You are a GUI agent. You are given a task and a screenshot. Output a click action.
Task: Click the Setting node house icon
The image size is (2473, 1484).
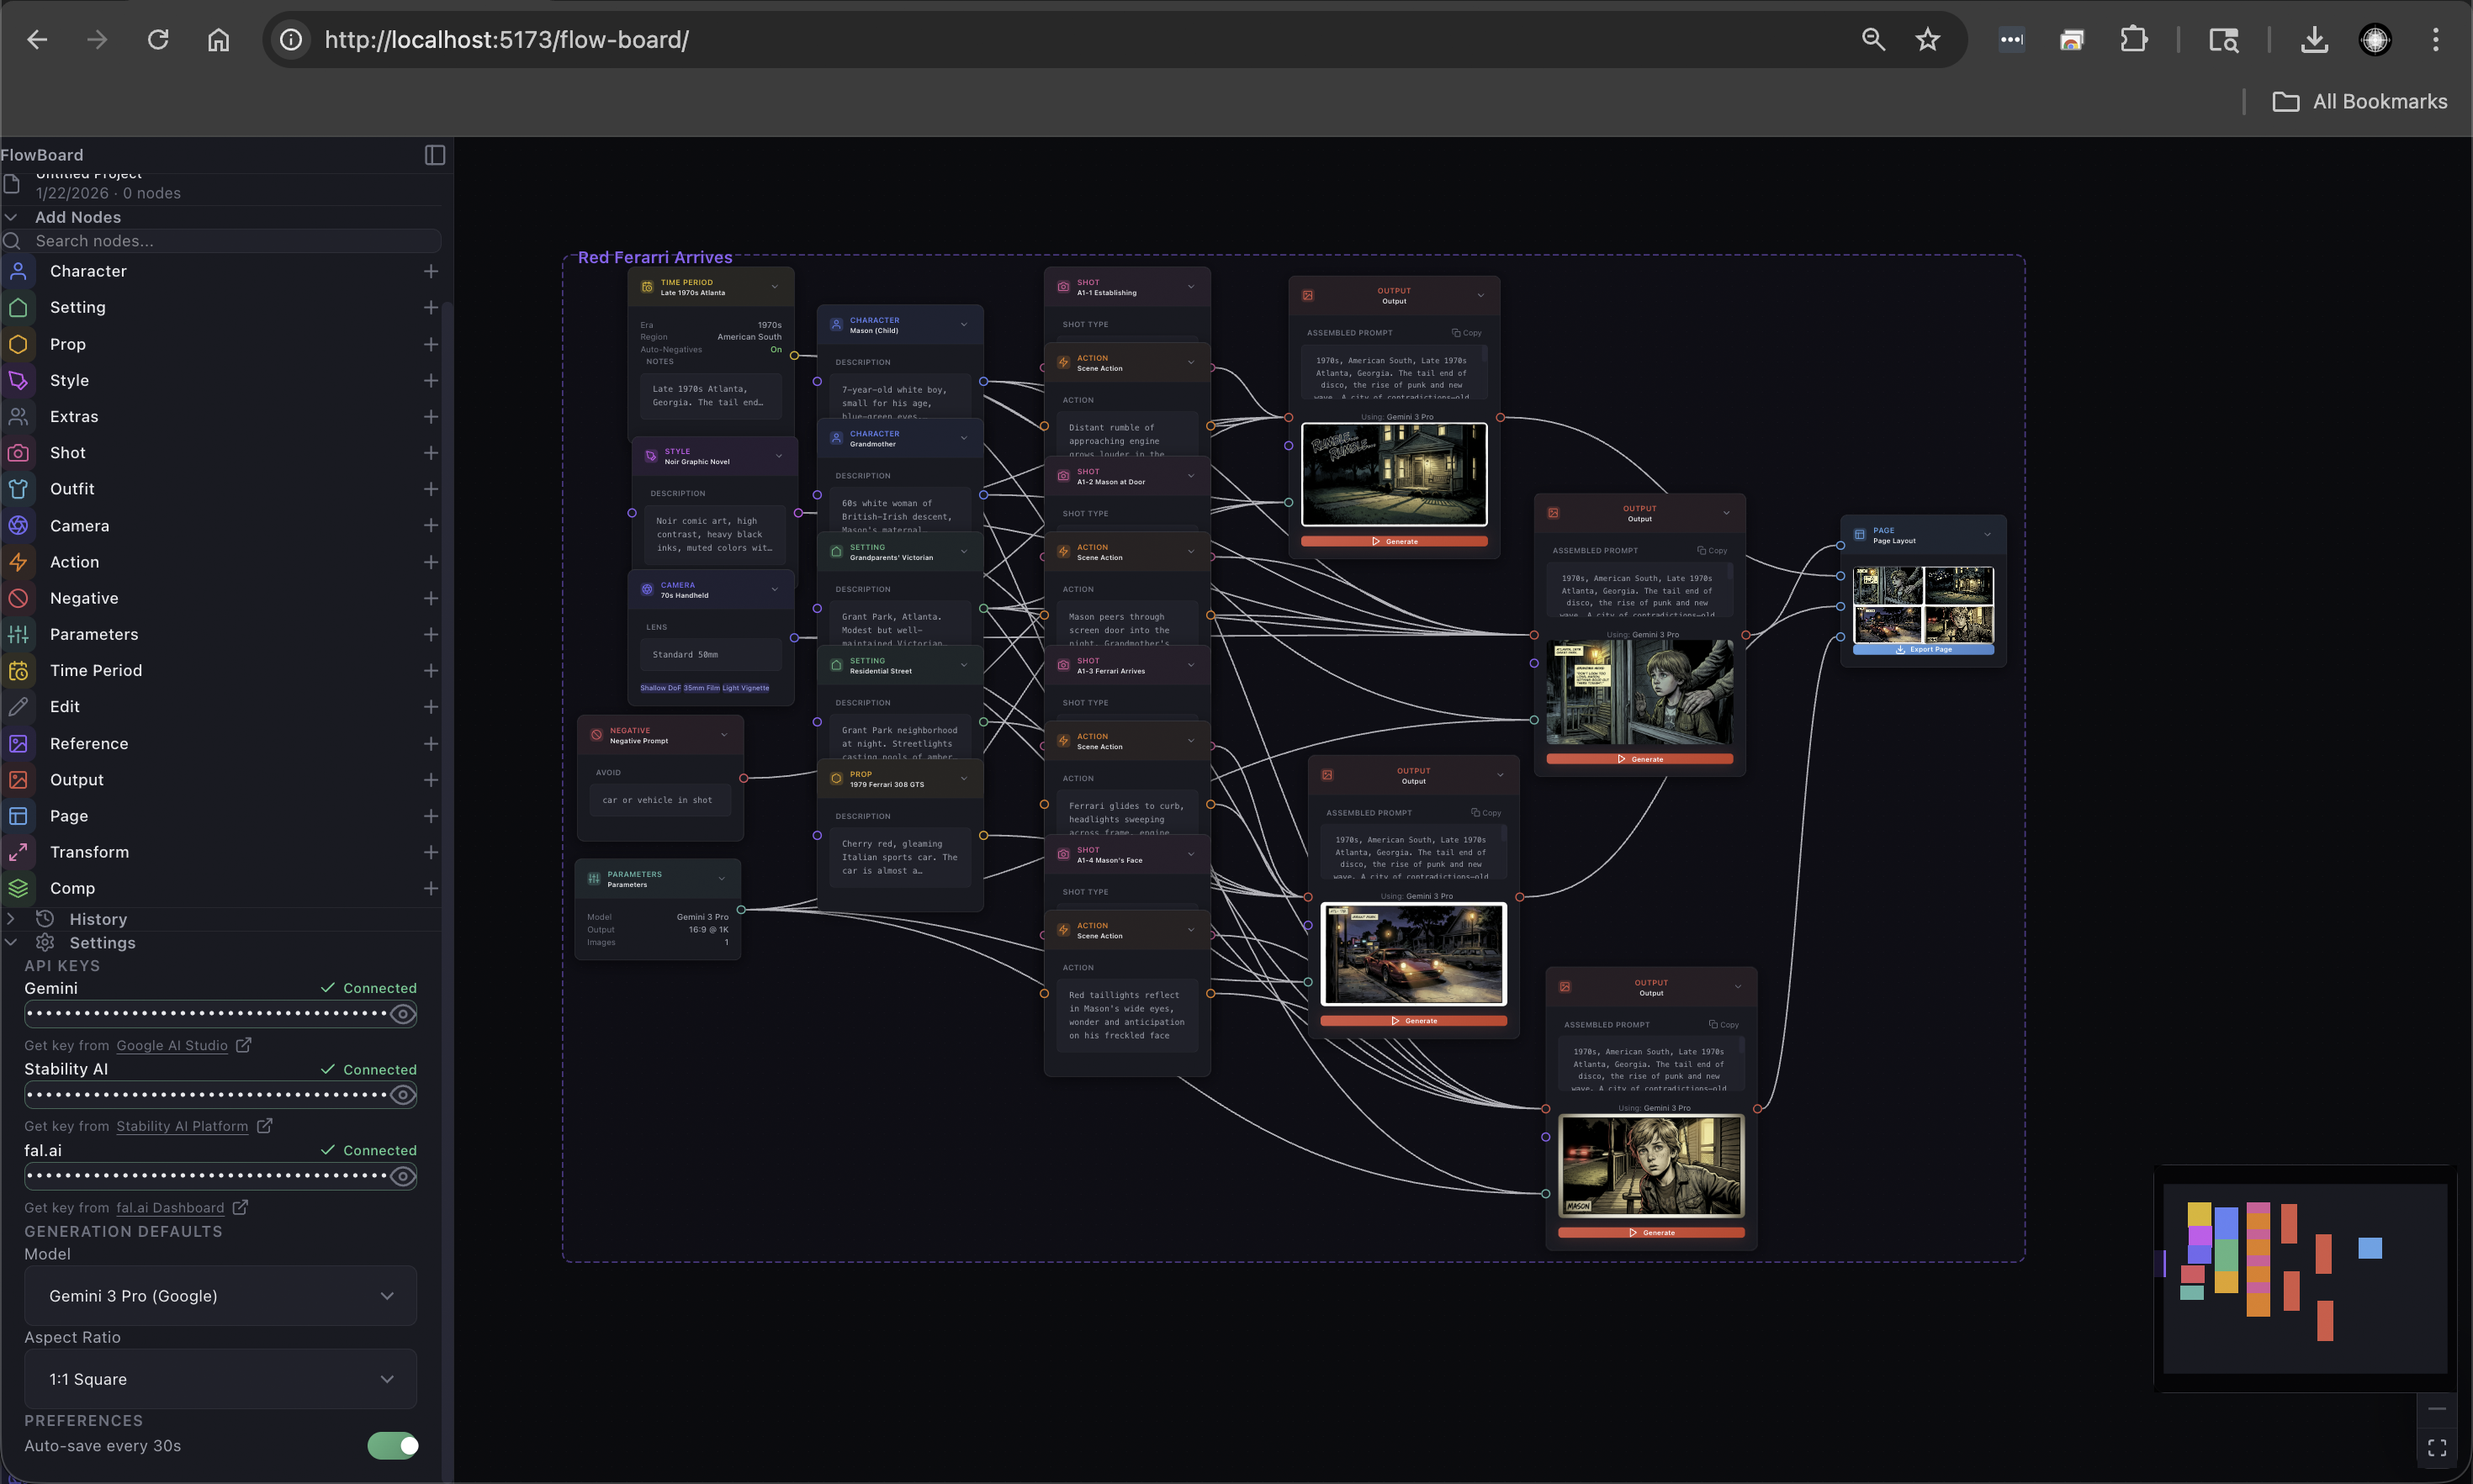18,307
